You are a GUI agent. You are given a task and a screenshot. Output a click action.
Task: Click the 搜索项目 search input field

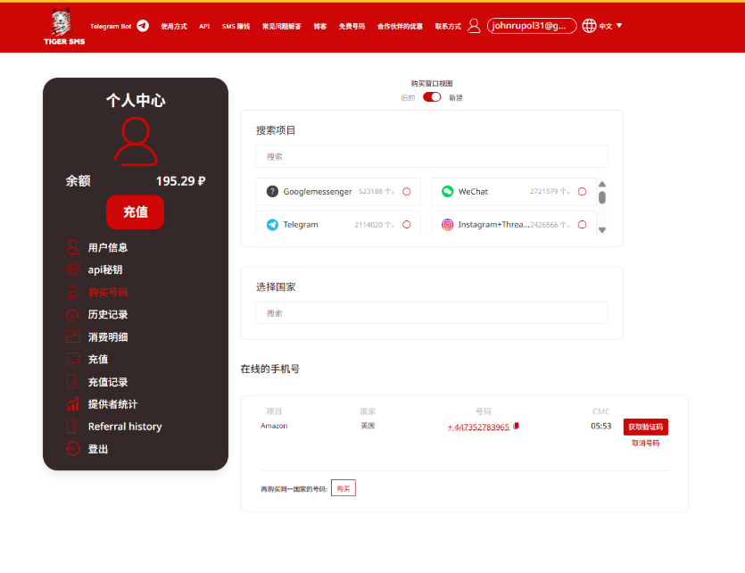[x=432, y=156]
